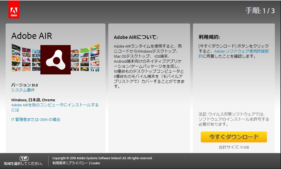The height and width of the screenshot is (169, 281).
Task: Open the プライバシー footer link
Action: pyautogui.click(x=78, y=163)
